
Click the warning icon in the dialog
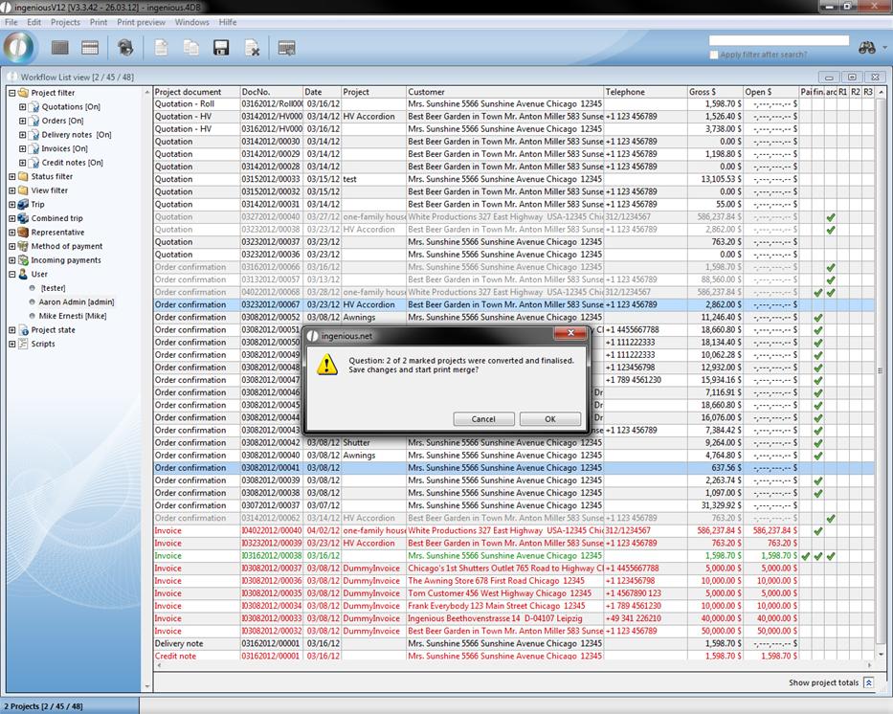coord(327,365)
